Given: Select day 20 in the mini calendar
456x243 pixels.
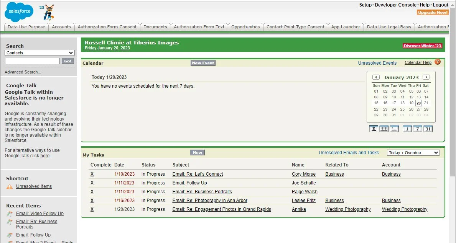Looking at the screenshot, I should click(418, 103).
